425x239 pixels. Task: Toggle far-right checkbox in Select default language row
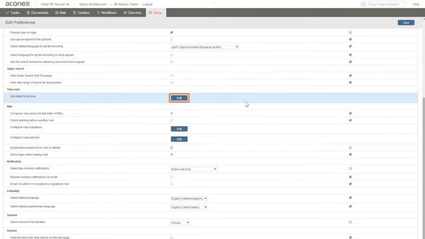(x=350, y=198)
